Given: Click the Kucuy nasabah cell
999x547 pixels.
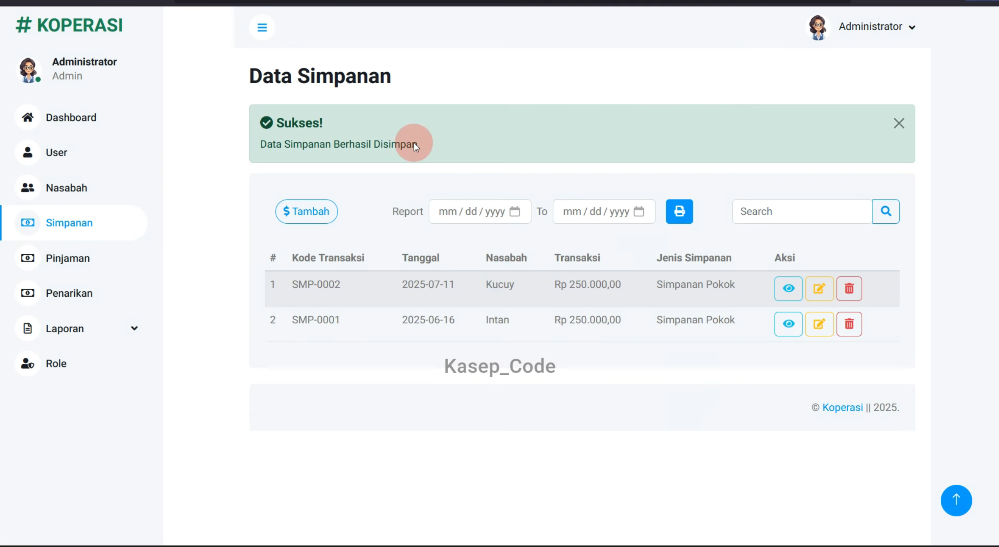Looking at the screenshot, I should click(499, 284).
